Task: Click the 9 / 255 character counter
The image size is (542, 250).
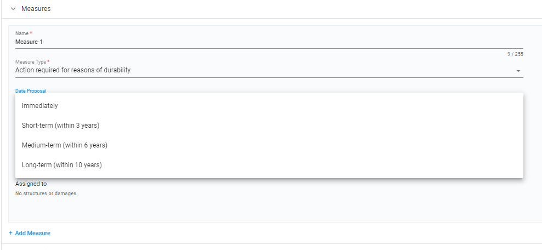Action: 515,54
